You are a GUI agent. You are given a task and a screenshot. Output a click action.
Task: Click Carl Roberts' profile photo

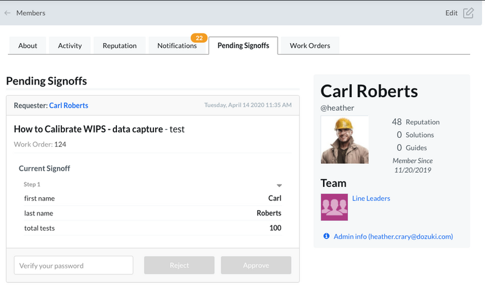click(344, 140)
